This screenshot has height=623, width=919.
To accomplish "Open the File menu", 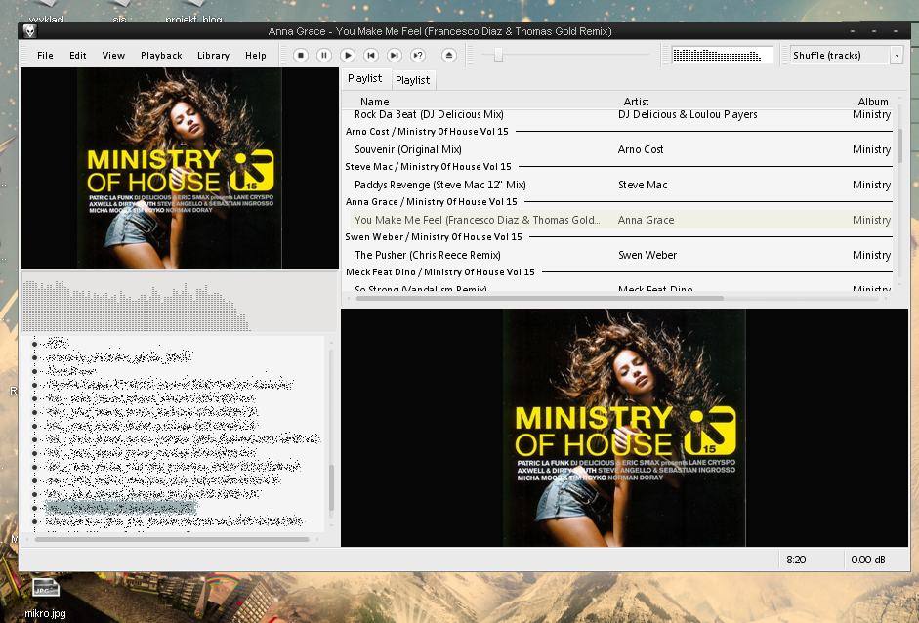I will click(x=45, y=56).
